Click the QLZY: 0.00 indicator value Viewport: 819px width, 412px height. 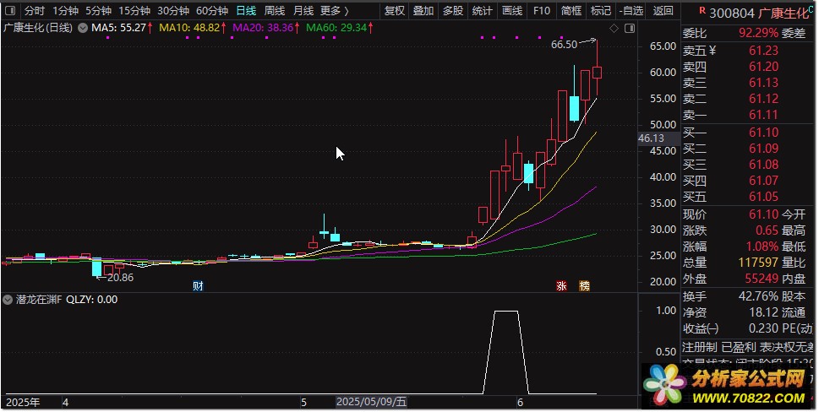(x=91, y=300)
